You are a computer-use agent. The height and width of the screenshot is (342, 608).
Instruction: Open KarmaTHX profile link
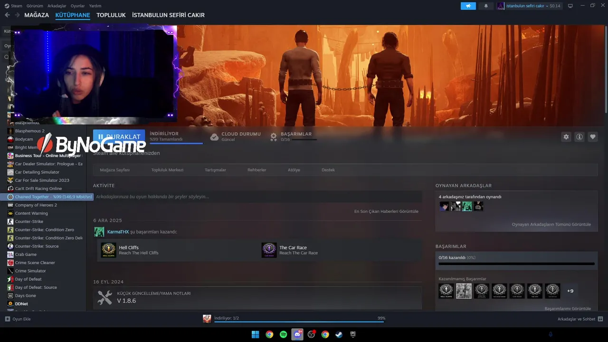(x=118, y=232)
